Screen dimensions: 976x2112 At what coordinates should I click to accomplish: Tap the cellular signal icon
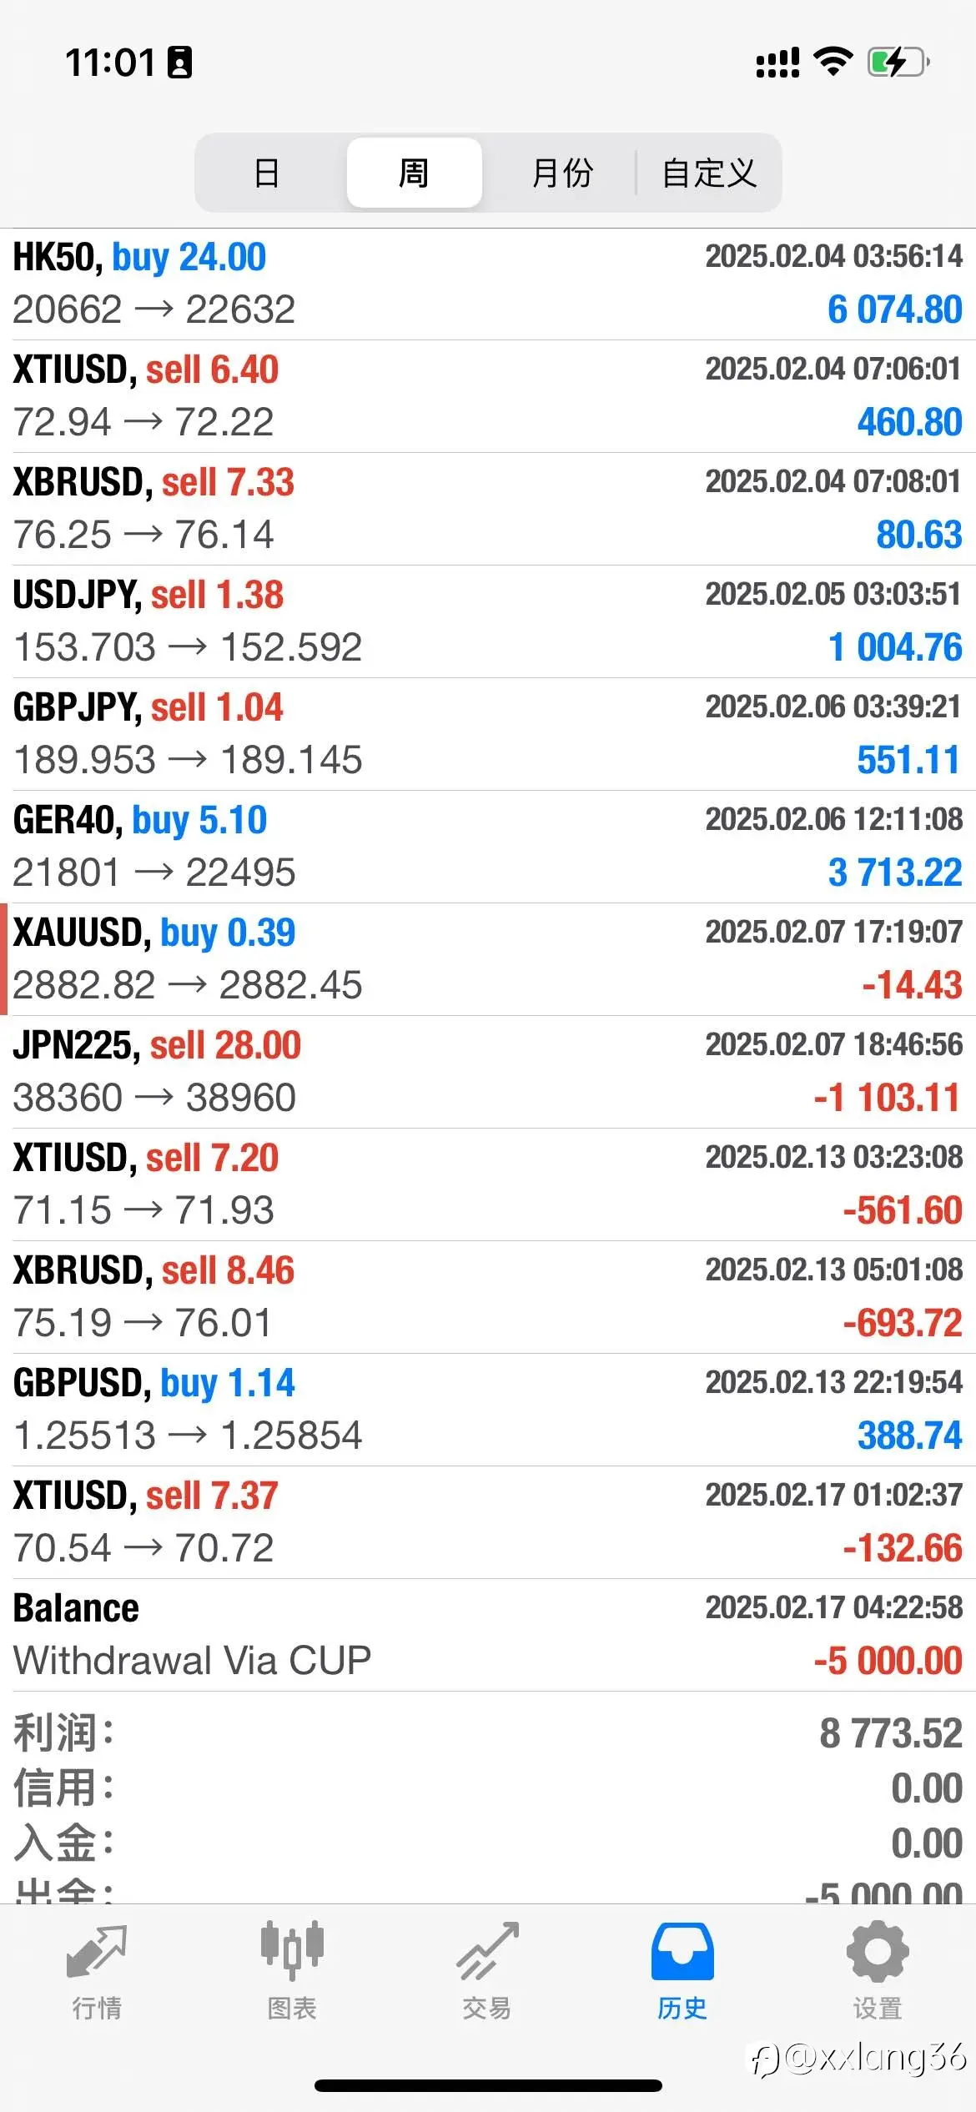[777, 63]
